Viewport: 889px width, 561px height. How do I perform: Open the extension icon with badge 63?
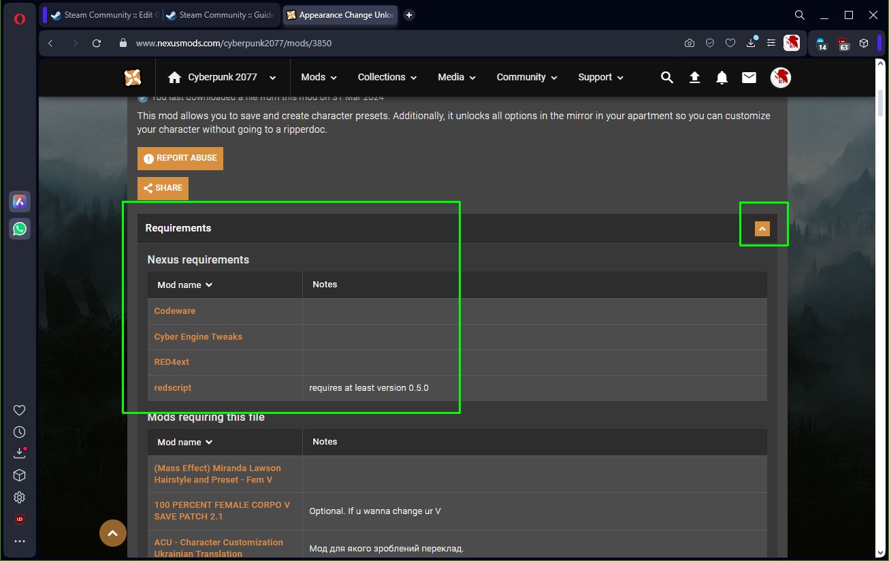tap(843, 44)
